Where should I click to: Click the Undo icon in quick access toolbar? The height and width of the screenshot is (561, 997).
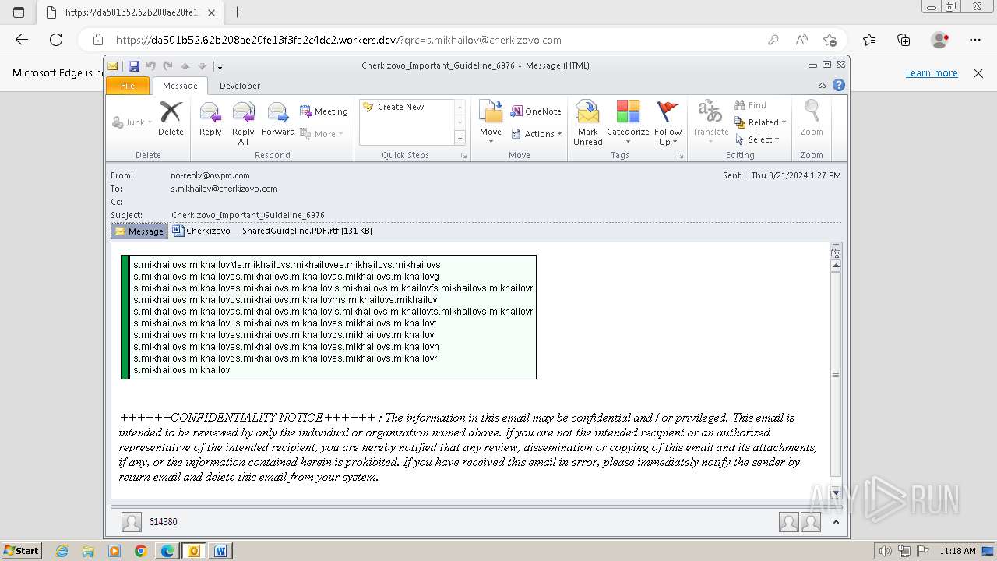tap(150, 66)
